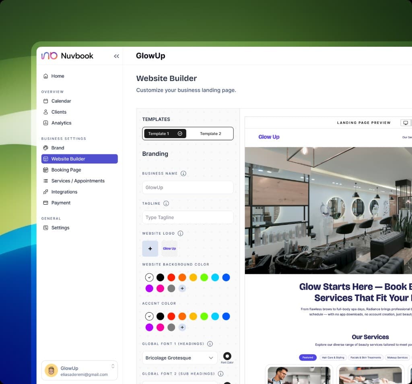Click info icon for Global Font 2
Screen dimensions: 412x384
[221, 374]
